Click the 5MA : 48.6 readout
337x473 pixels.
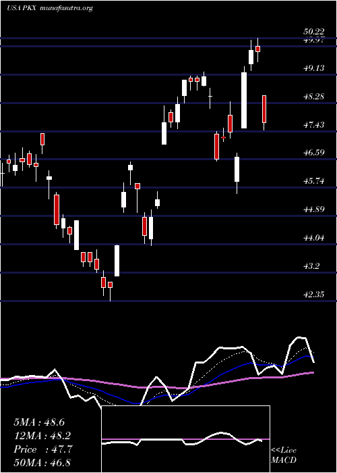39,422
